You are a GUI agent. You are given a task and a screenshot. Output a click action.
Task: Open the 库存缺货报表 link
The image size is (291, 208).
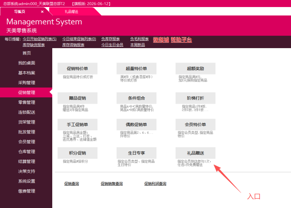point(34,45)
